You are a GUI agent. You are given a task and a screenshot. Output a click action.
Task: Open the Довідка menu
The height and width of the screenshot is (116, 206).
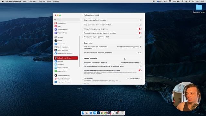coord(56,1)
